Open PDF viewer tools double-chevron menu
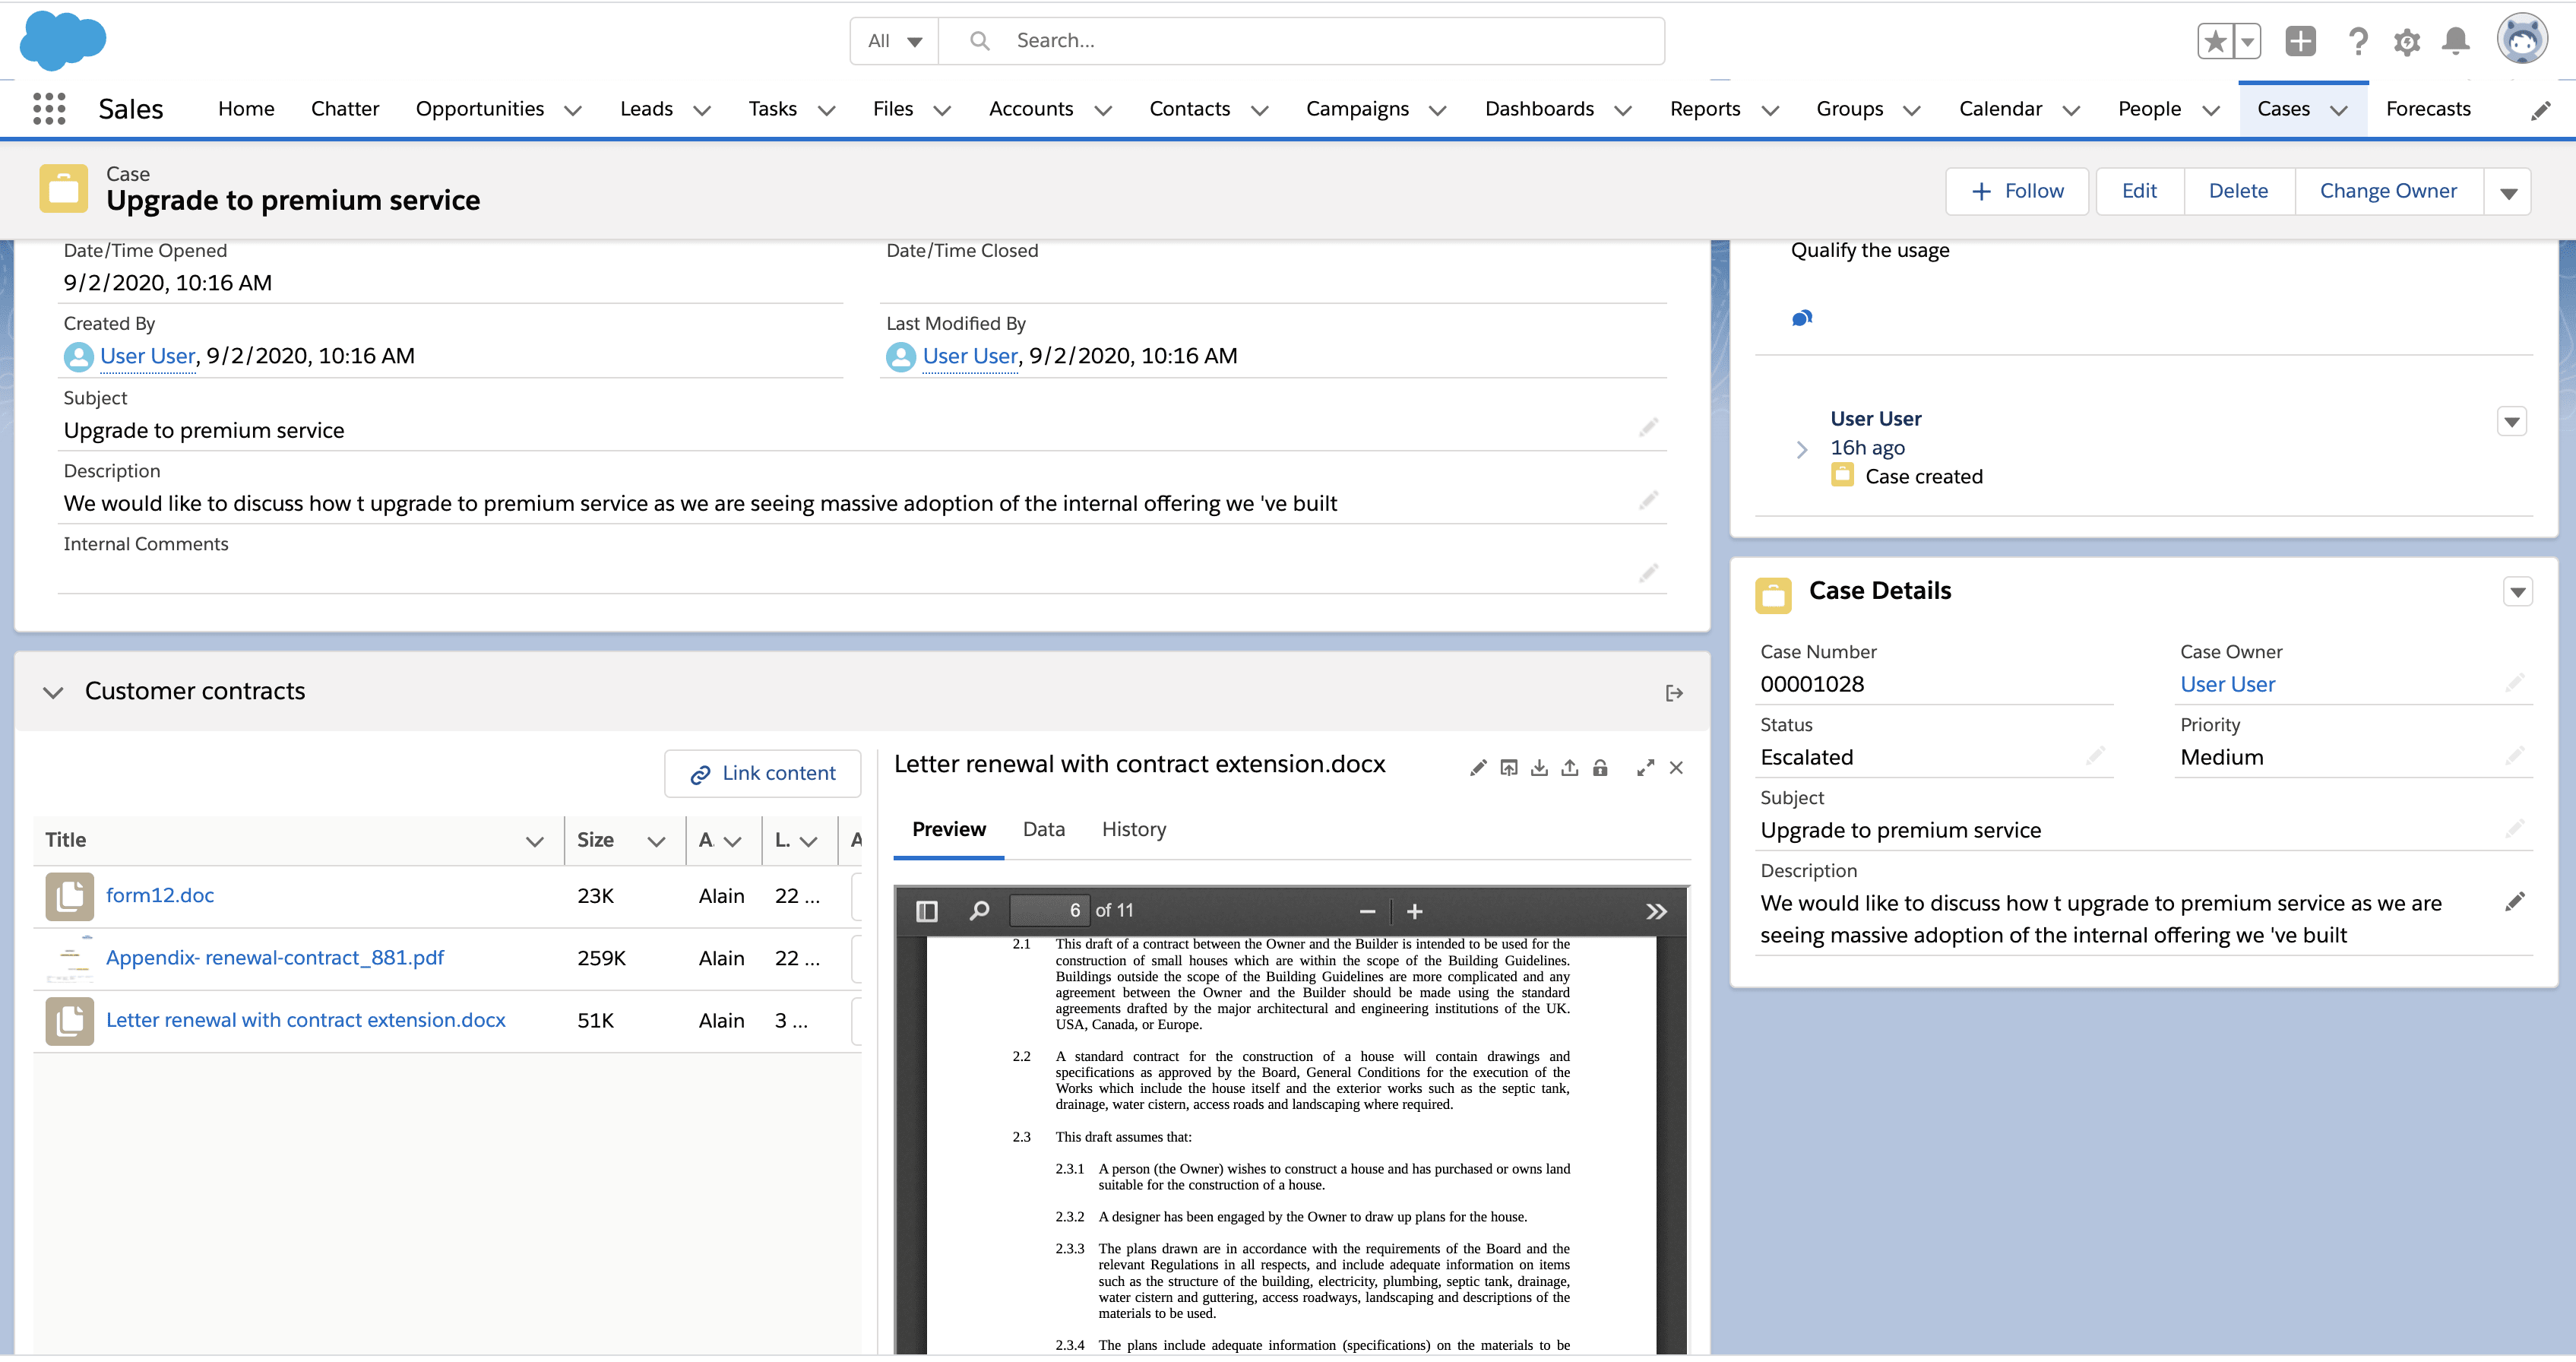 (1656, 911)
